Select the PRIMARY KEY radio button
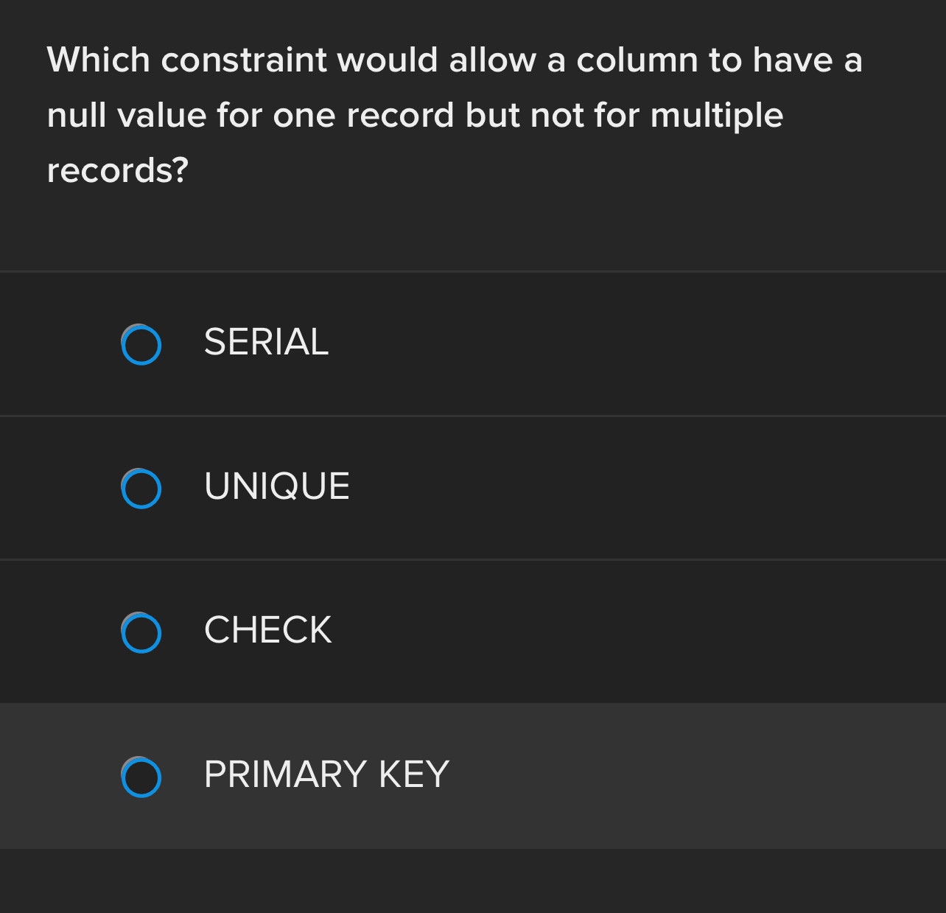 141,776
